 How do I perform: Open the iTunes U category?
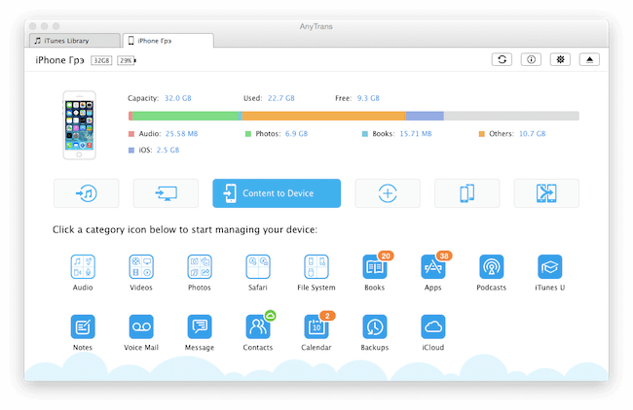549,266
